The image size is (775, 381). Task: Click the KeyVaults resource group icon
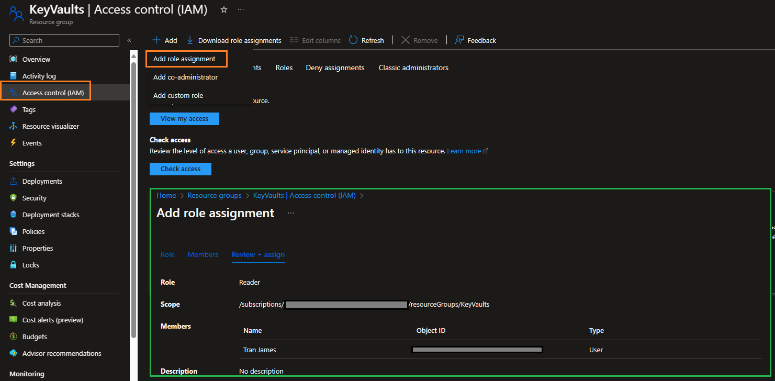pos(16,13)
